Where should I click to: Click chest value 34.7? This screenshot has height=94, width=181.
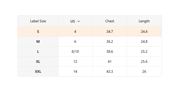(x=110, y=32)
